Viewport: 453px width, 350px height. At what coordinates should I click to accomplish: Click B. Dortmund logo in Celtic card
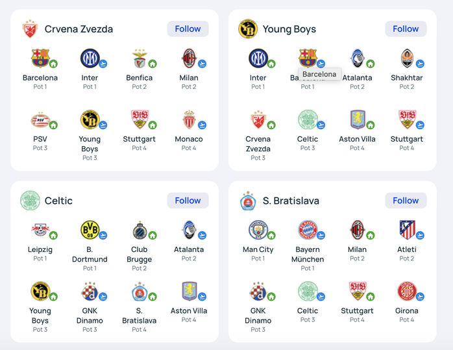click(90, 230)
